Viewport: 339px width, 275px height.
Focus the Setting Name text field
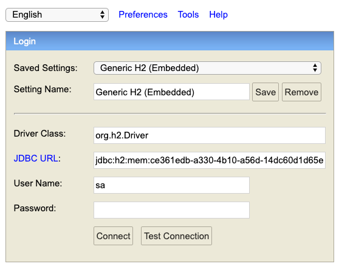171,92
